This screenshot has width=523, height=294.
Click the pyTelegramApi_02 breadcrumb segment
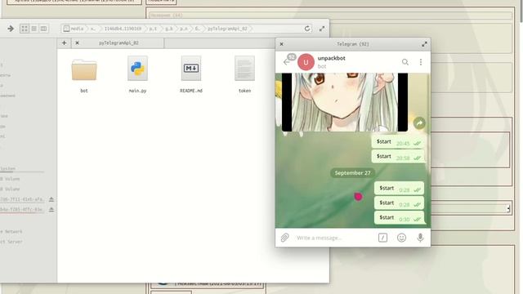pyautogui.click(x=227, y=29)
